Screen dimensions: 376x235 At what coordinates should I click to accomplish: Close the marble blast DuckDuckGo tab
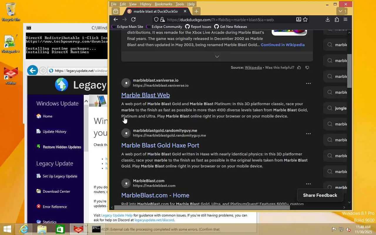[185, 11]
